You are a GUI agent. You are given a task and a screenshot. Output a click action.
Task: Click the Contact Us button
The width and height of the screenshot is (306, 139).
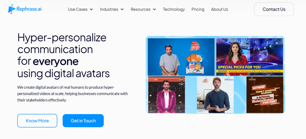pyautogui.click(x=274, y=9)
